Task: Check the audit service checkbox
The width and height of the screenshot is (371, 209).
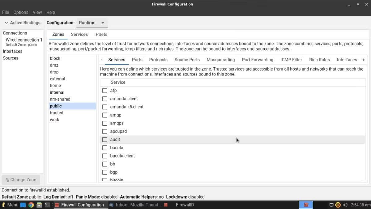Action: 105,139
